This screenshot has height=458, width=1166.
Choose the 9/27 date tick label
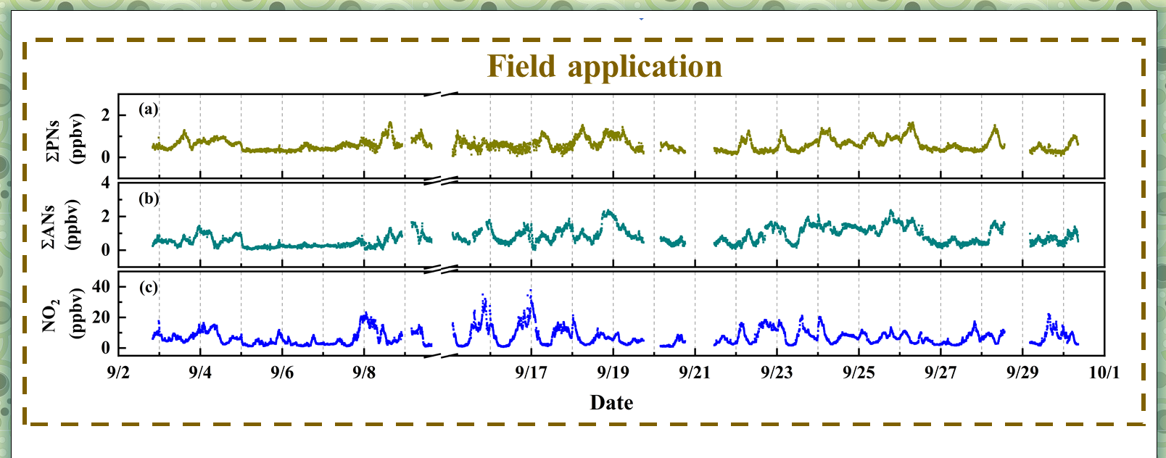(940, 372)
